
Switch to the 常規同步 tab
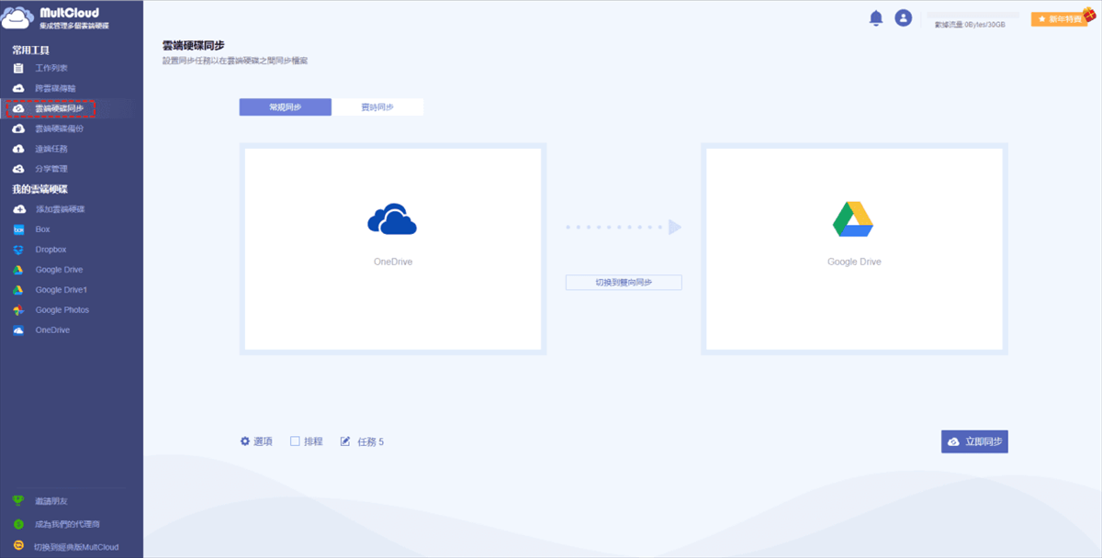286,107
